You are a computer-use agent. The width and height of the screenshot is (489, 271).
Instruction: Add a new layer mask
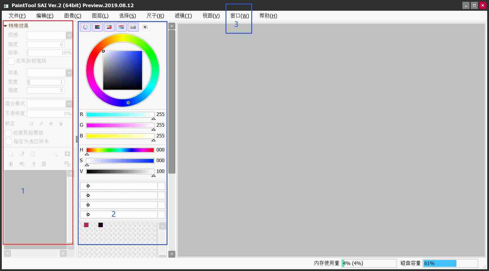pyautogui.click(x=67, y=154)
